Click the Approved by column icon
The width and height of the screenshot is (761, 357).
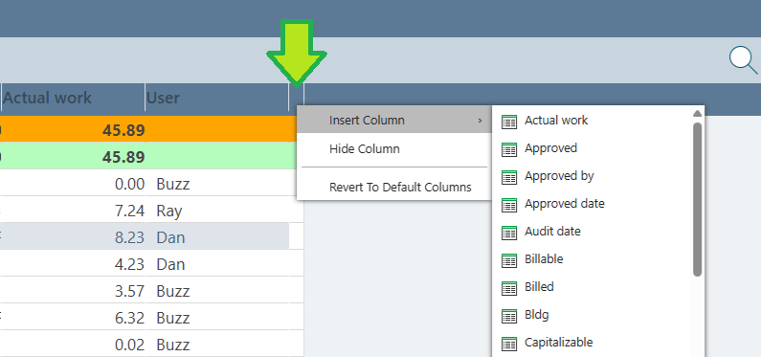click(x=508, y=177)
